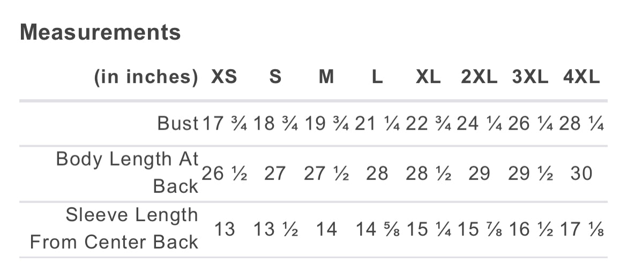
Task: Click the XS bust value 17 ¾
Action: coord(224,124)
